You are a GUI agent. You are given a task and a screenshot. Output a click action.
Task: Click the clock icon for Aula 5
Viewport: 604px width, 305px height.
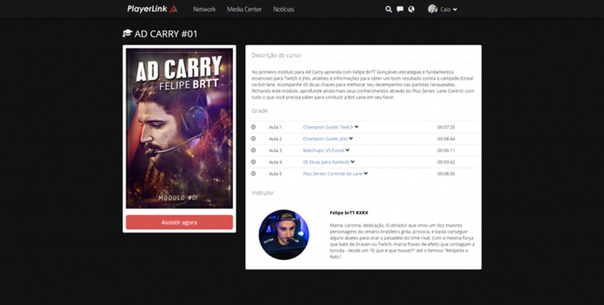coord(253,173)
